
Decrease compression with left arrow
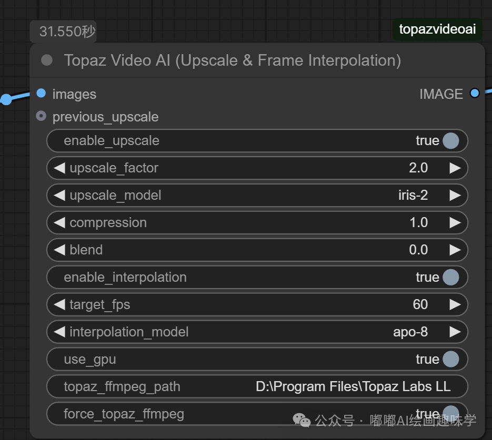pyautogui.click(x=59, y=222)
